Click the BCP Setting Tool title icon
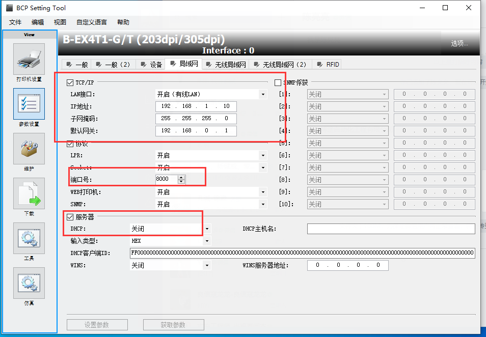This screenshot has height=337, width=486. click(8, 8)
